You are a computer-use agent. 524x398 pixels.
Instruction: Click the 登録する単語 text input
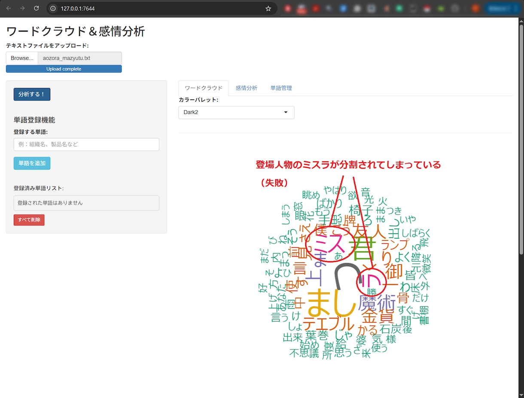(86, 144)
